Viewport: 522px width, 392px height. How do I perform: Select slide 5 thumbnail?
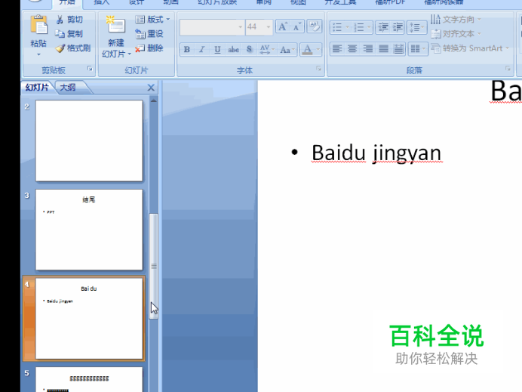pos(89,379)
